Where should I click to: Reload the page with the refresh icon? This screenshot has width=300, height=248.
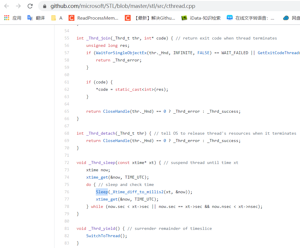click(x=30, y=6)
